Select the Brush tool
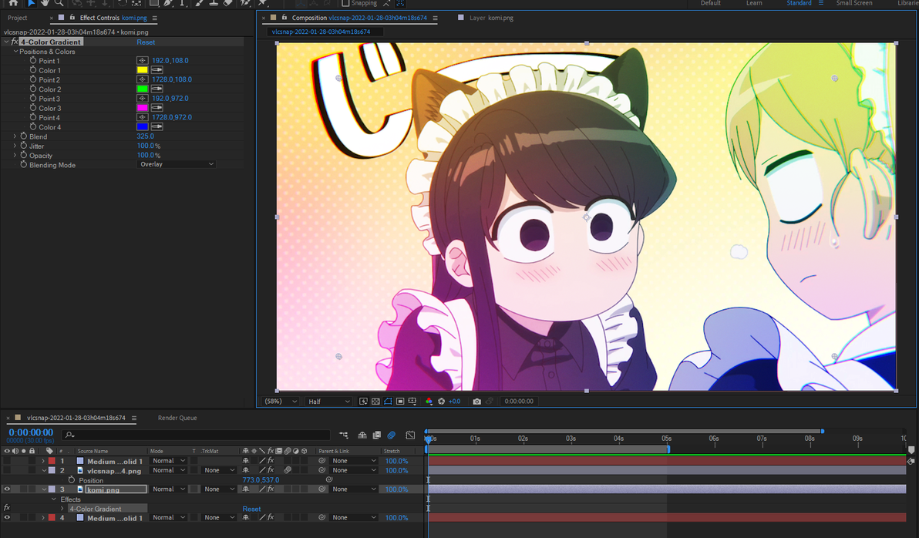 pyautogui.click(x=200, y=3)
